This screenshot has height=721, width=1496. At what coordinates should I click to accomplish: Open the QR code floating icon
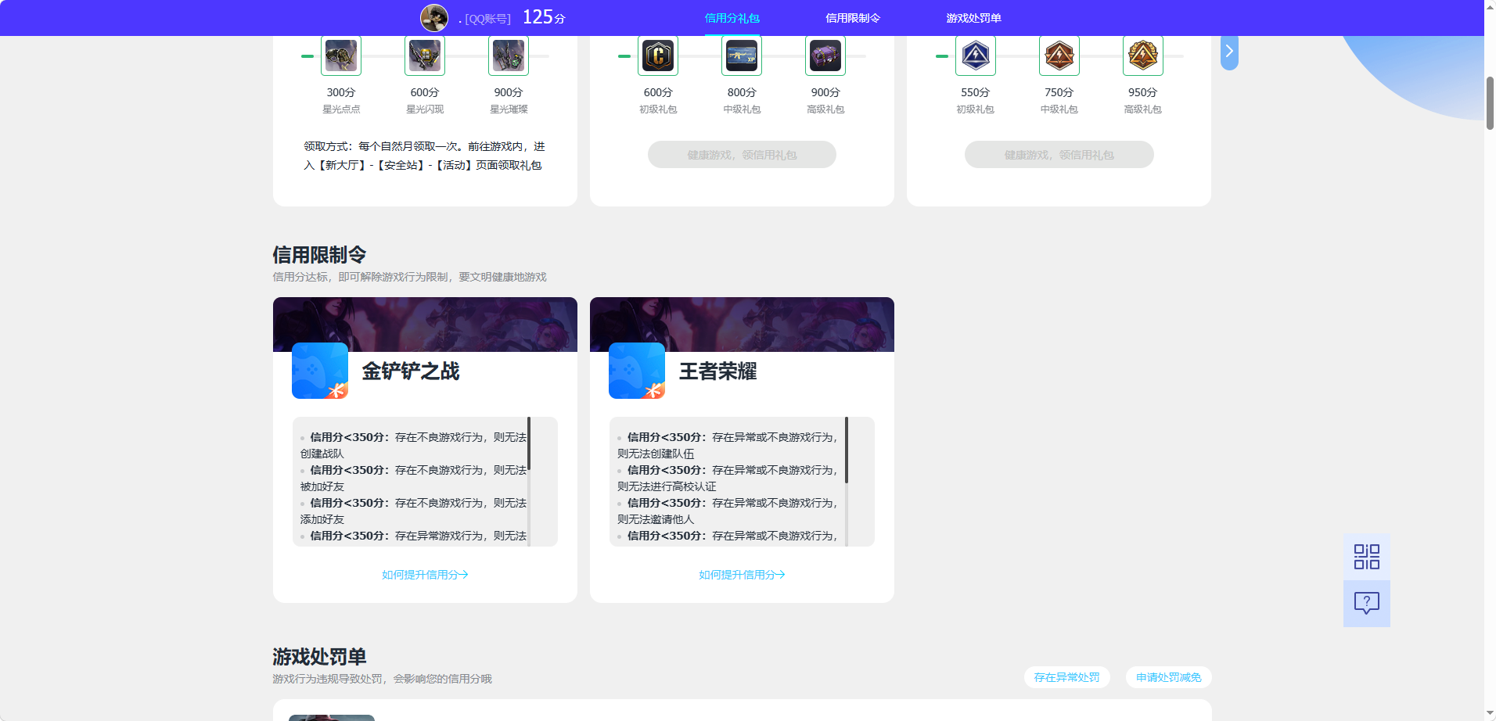pyautogui.click(x=1367, y=557)
